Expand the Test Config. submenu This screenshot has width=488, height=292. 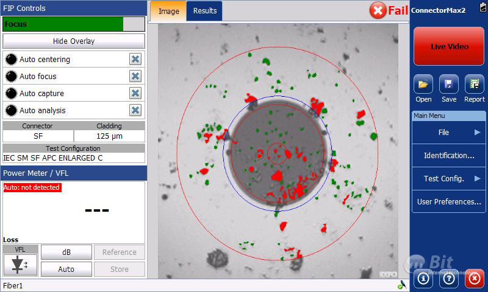[x=448, y=178]
